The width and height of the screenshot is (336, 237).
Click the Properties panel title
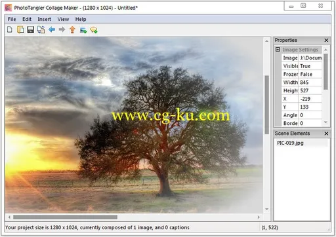285,41
